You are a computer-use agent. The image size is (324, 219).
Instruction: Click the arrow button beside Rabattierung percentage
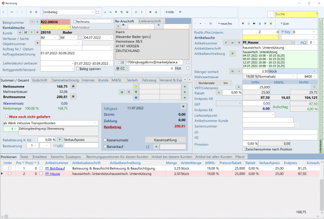click(60, 139)
